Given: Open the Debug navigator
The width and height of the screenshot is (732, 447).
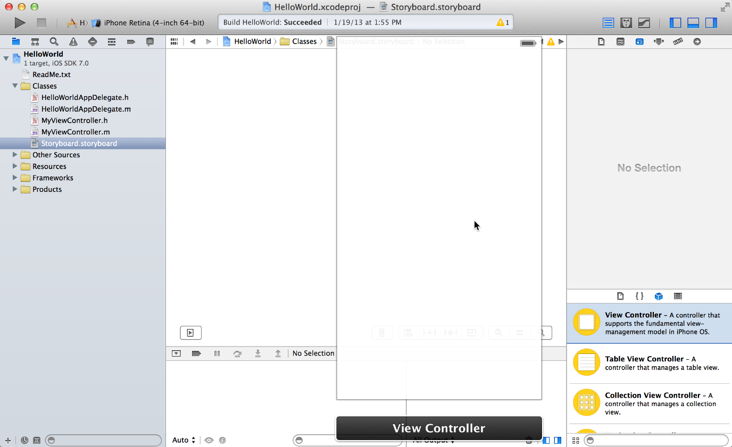Looking at the screenshot, I should (112, 41).
